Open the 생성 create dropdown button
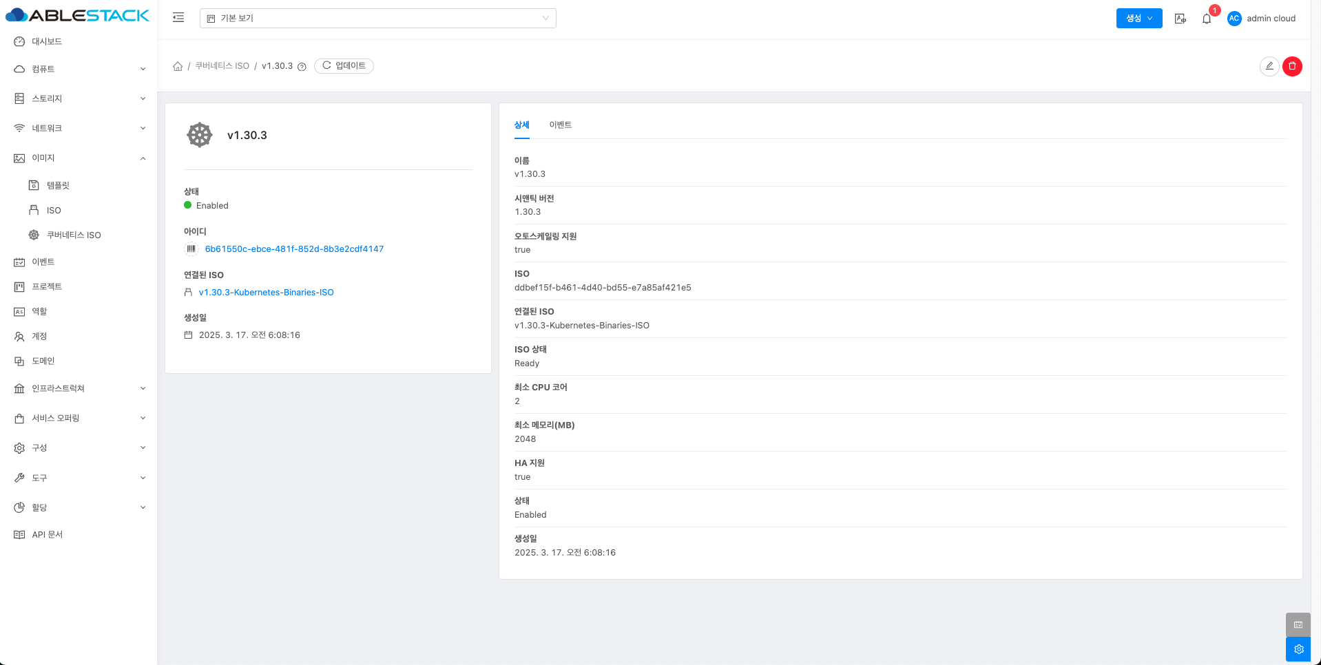The image size is (1321, 665). (1138, 19)
